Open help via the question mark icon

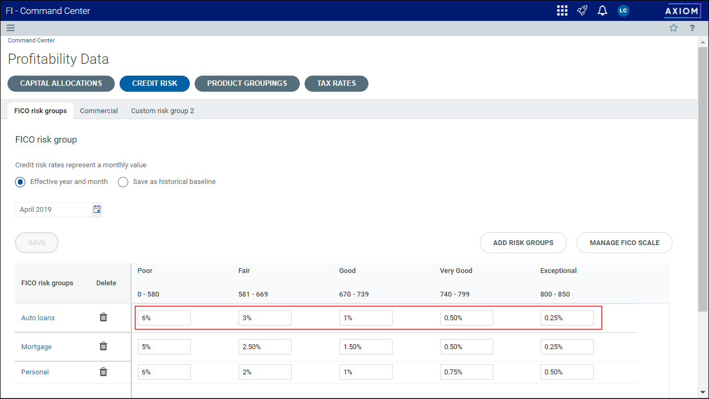[692, 28]
